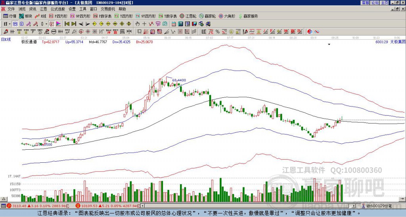Click the 收600129分笔 status entry
The width and height of the screenshot is (406, 217).
click(377, 206)
